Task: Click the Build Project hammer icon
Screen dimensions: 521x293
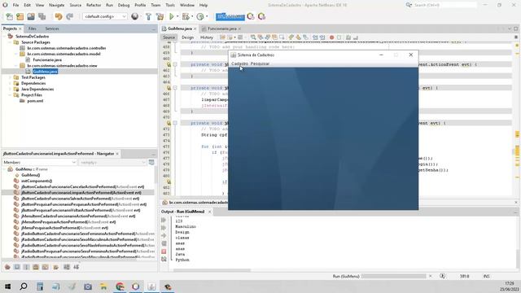Action: (x=148, y=16)
